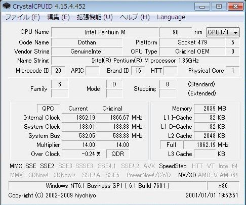
Task: Click the Physical Core value 1
Action: coord(233,71)
